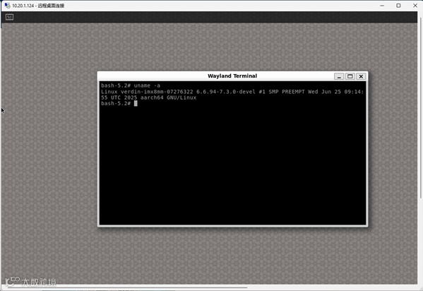This screenshot has height=291, width=423.
Task: Click the remote session vertical scrollbar
Action: click(x=420, y=108)
